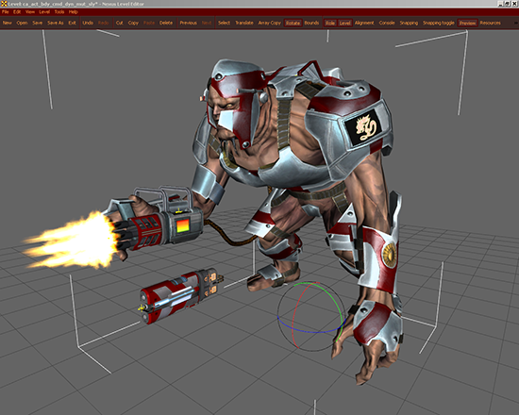519x415 pixels.
Task: Toggle the Level mode button
Action: (344, 23)
